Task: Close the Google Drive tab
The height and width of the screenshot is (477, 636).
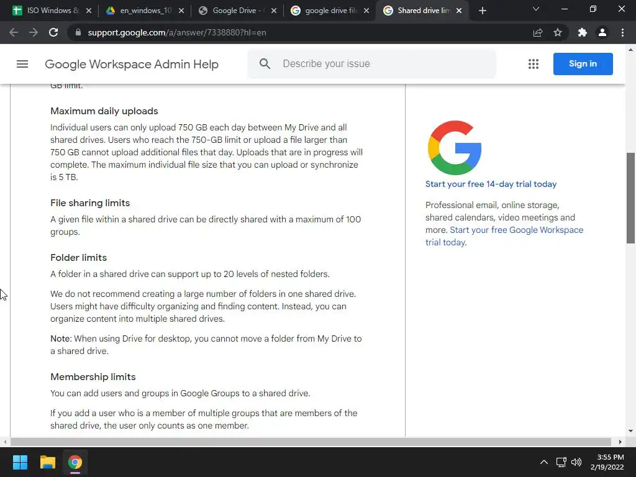Action: (274, 11)
